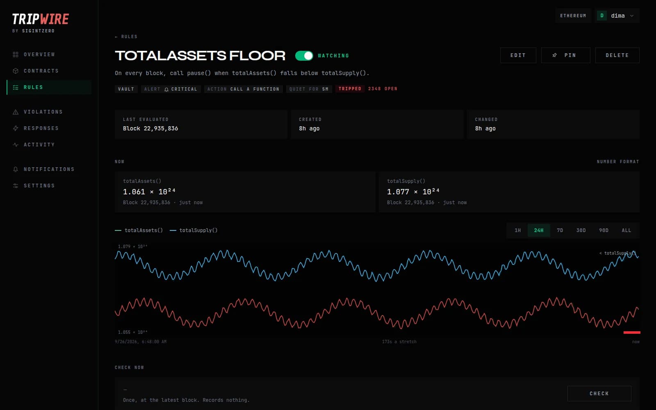This screenshot has width=656, height=410.
Task: Open the dima account dropdown
Action: 617,16
